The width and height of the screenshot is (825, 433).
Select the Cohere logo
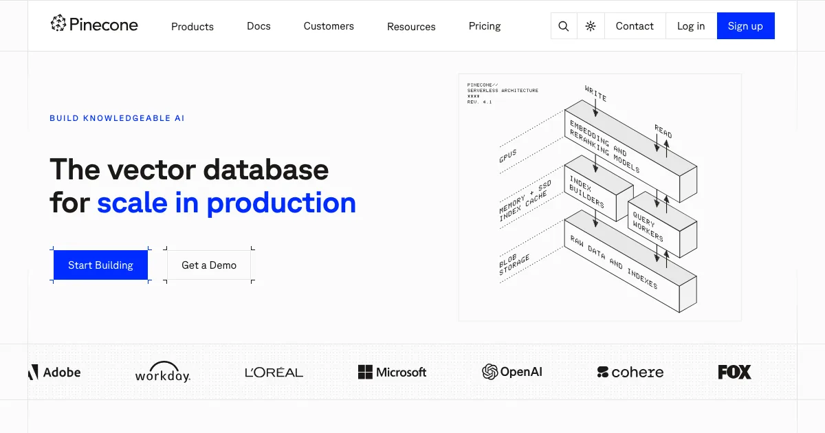(630, 373)
